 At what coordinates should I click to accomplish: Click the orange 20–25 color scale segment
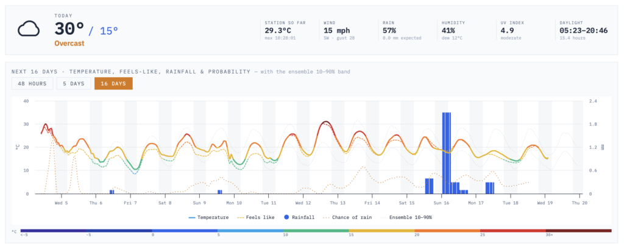pos(447,231)
